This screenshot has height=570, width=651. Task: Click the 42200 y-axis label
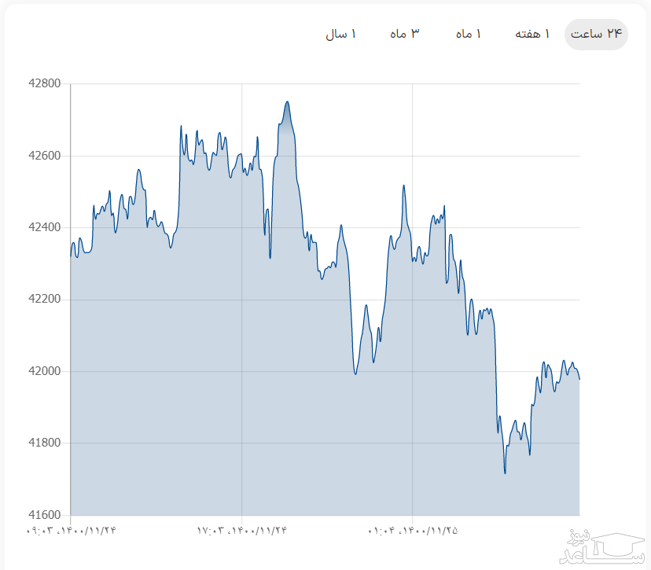click(x=44, y=300)
